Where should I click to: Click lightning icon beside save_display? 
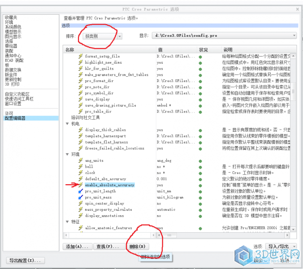pyautogui.click(x=81, y=99)
